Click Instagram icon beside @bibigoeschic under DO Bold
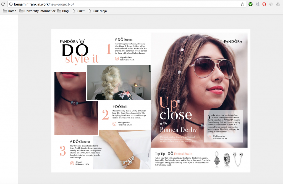Screen dimensions: 283x184 [x=114, y=124]
